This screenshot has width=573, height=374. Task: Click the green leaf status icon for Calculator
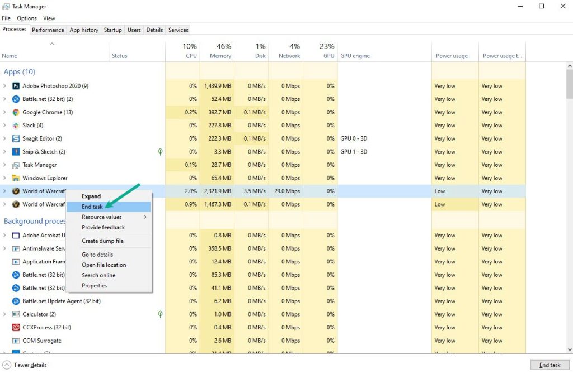(x=160, y=314)
